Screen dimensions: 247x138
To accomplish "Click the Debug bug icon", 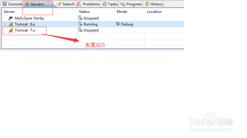I will (118, 24).
